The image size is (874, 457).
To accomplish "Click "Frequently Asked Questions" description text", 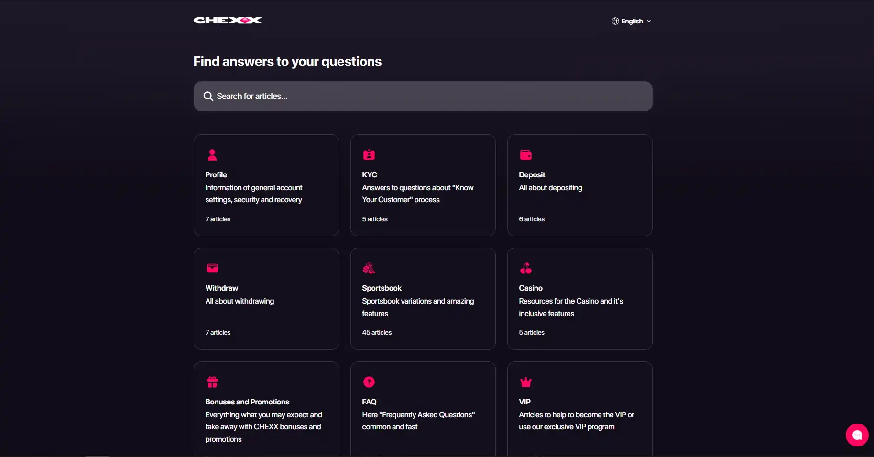I will tap(418, 421).
